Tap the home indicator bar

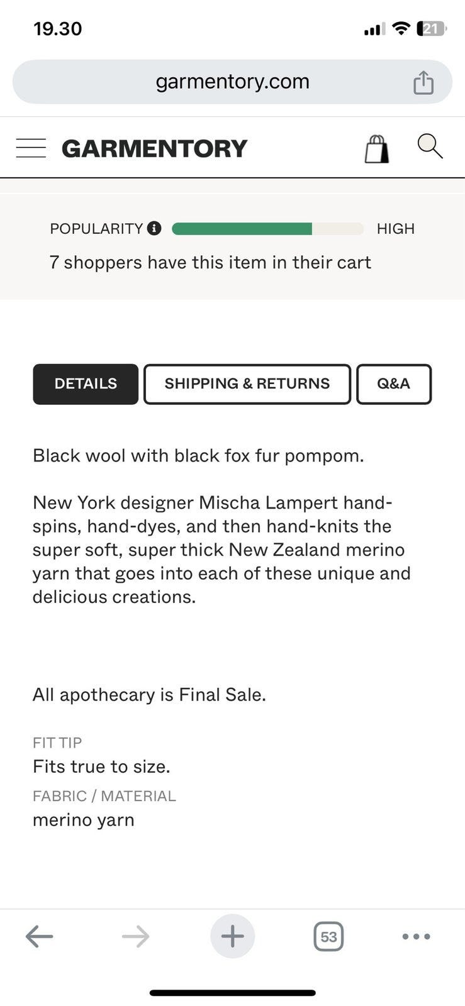point(232,993)
